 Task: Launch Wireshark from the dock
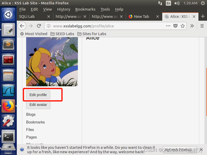[8, 91]
